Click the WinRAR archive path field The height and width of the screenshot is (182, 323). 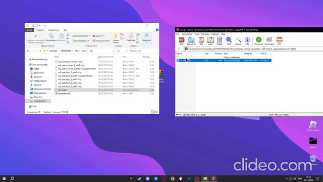coord(253,49)
